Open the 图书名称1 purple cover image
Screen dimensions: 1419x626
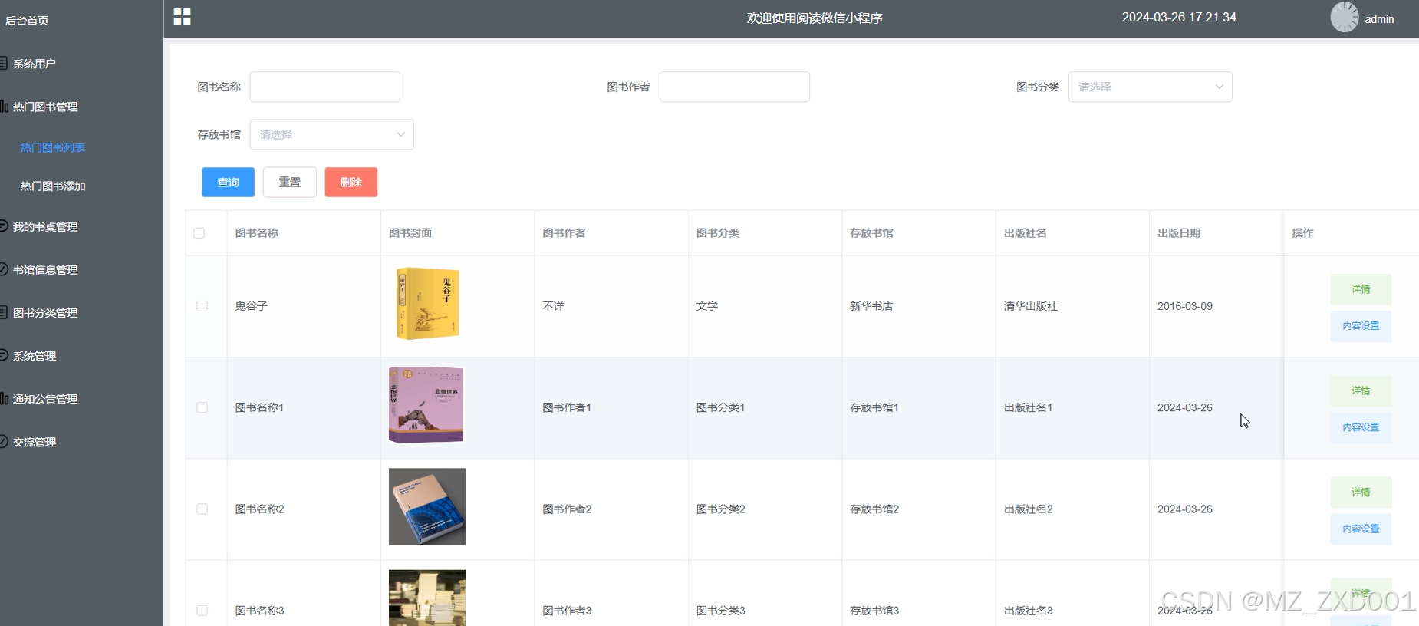426,405
